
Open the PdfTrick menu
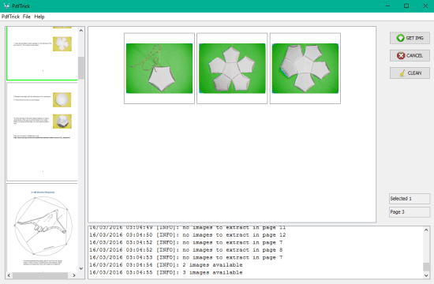pyautogui.click(x=10, y=17)
